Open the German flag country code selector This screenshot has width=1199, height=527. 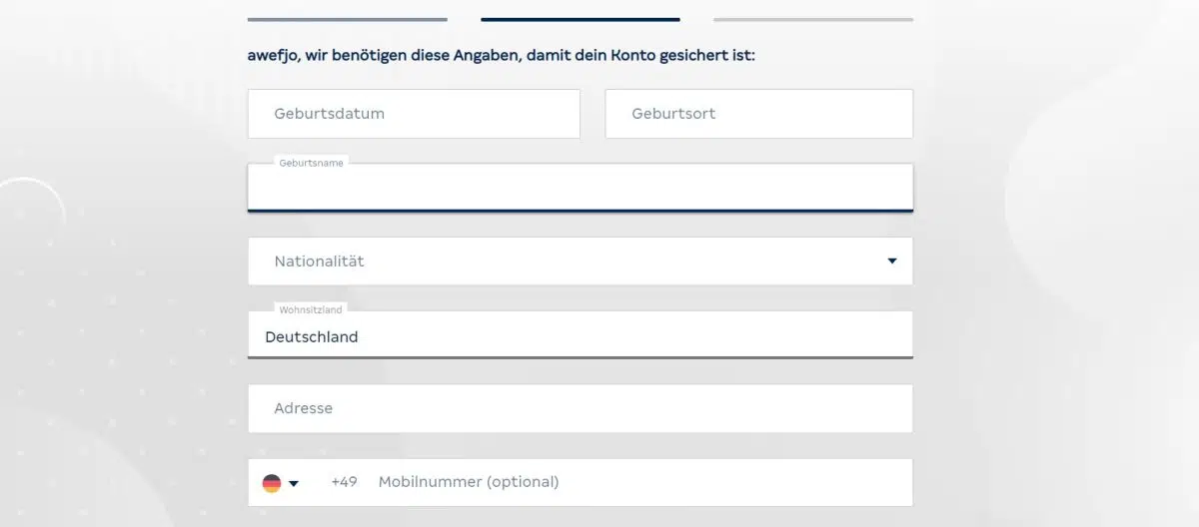point(281,483)
